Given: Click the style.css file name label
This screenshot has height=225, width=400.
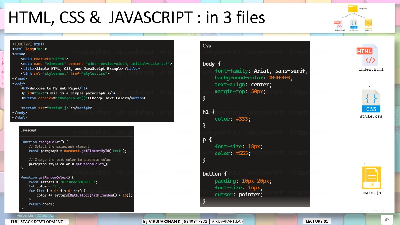Looking at the screenshot, I should tap(371, 116).
